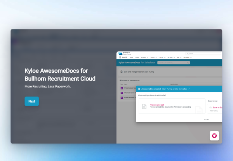Image resolution: width=233 pixels, height=161 pixels.
Task: Click the magnifier in the AwesomeDocs search bar
Action: click(x=188, y=63)
